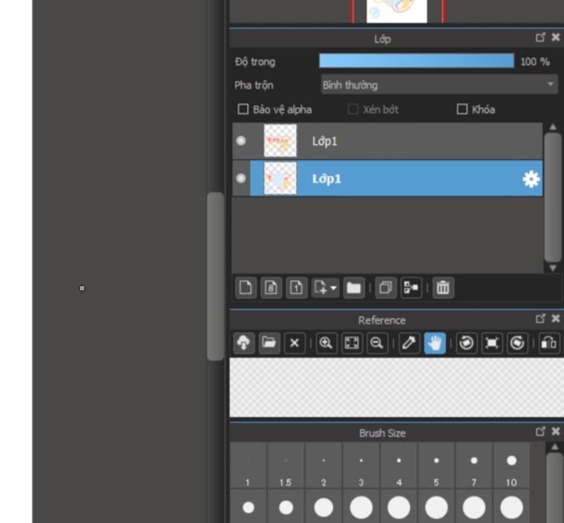Select the Reference hand pan tool
Screen dimensions: 564x523
click(435, 343)
